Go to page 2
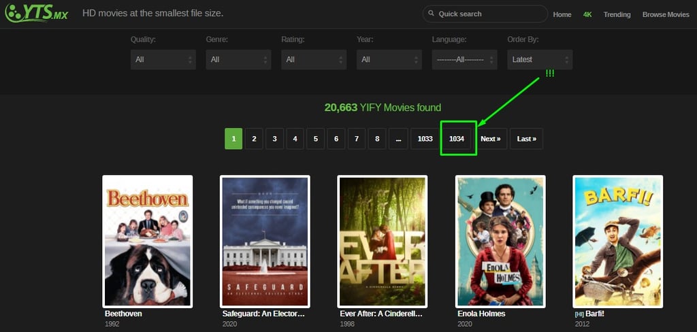 pyautogui.click(x=254, y=139)
